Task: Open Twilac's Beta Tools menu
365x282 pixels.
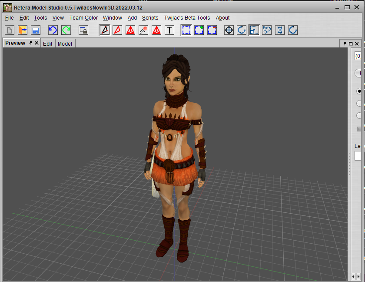Action: [187, 18]
